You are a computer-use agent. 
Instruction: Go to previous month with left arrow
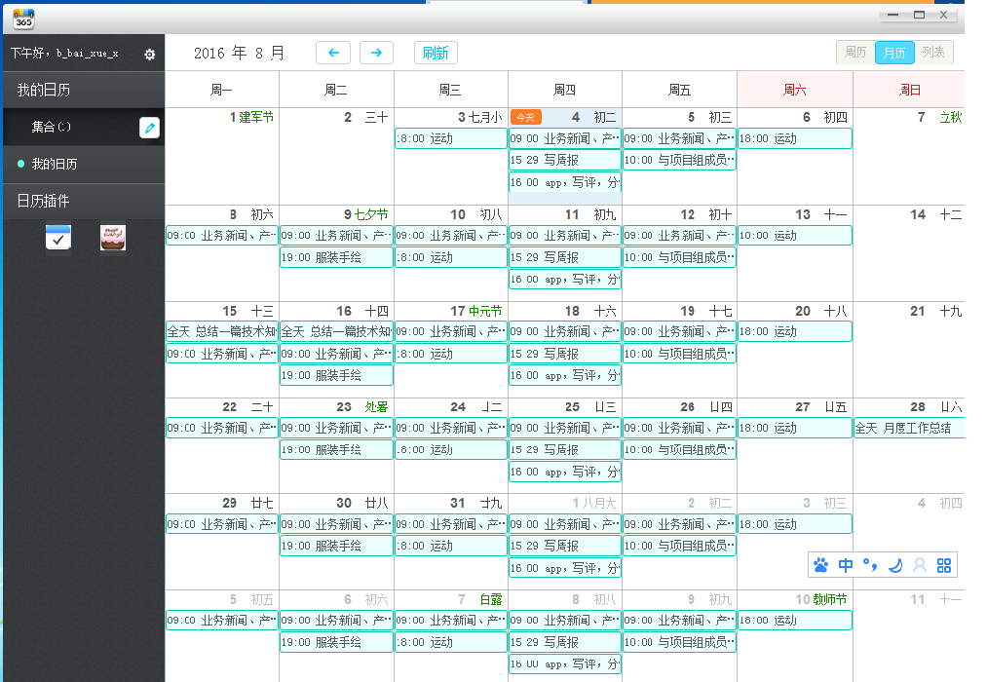[x=333, y=53]
